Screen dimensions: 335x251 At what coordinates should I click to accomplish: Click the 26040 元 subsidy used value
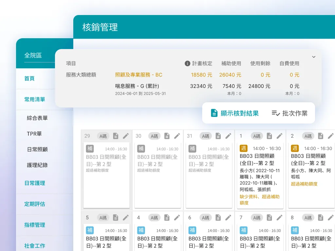[230, 75]
